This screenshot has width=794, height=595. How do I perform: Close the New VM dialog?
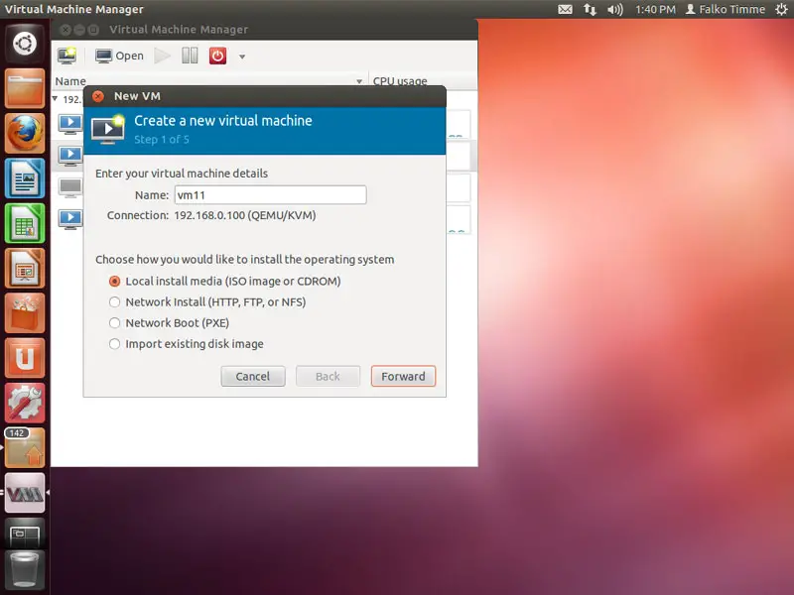click(x=98, y=96)
